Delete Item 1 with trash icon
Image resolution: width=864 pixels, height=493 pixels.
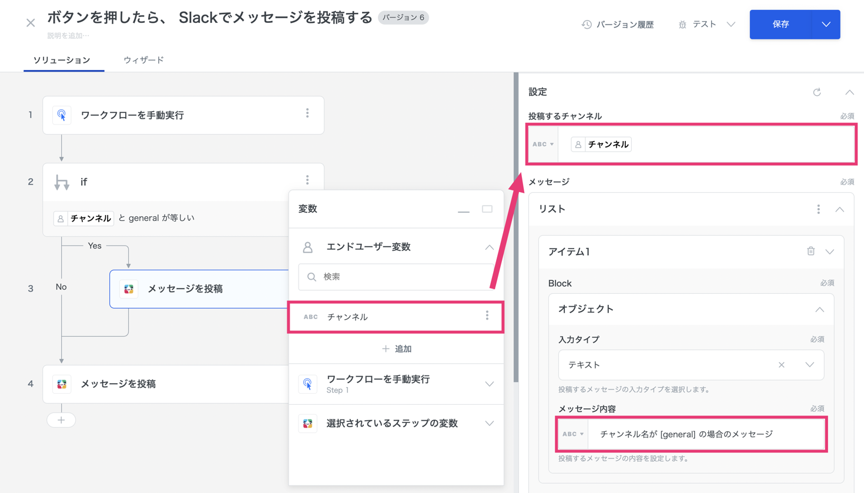(x=811, y=251)
